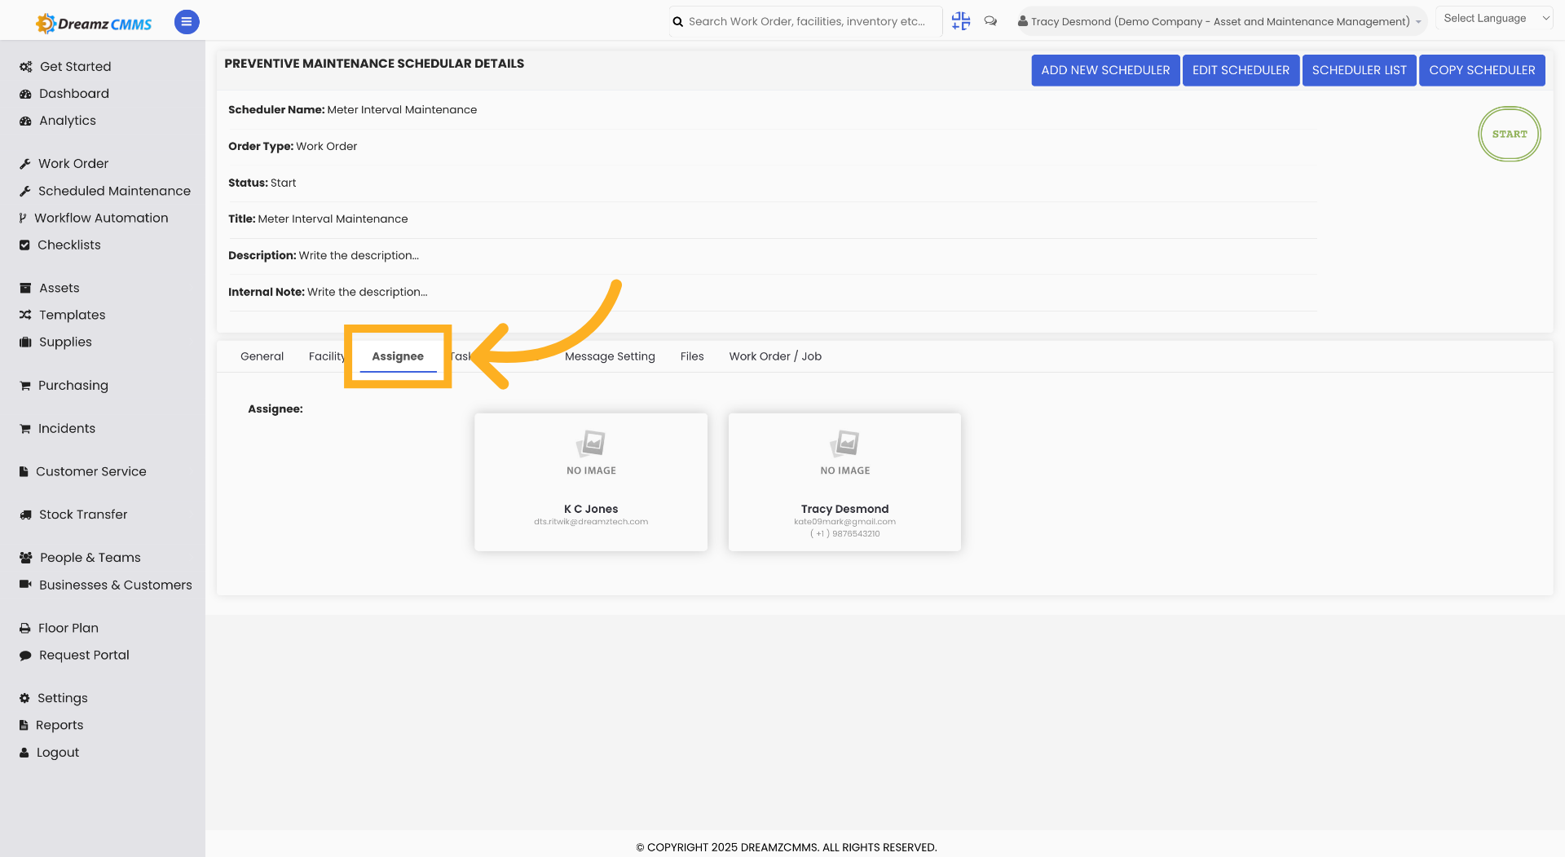
Task: Click the Checklists check icon
Action: [24, 245]
